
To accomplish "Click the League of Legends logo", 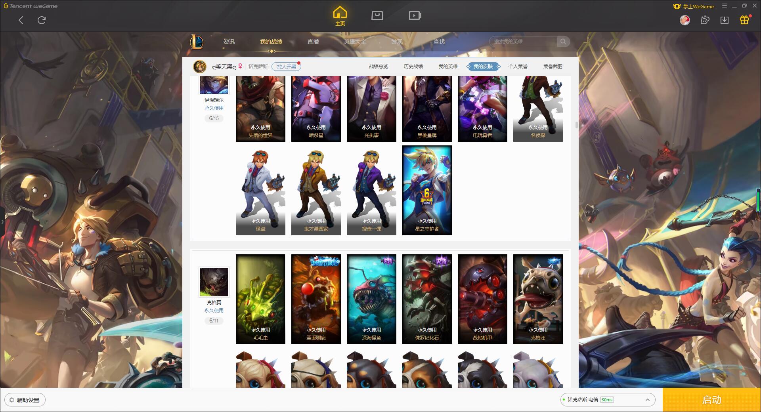I will tap(197, 41).
